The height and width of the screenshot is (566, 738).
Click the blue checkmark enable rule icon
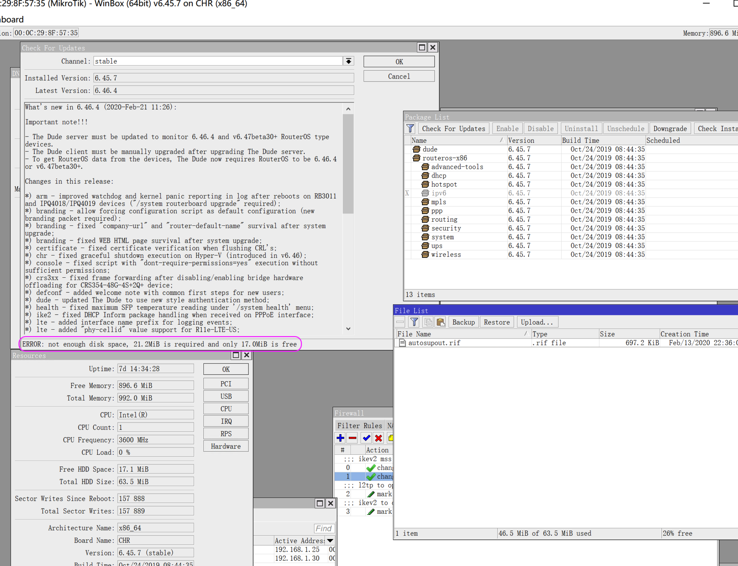366,438
